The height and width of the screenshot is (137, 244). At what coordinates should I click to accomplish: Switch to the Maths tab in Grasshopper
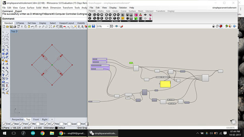tap(101, 11)
